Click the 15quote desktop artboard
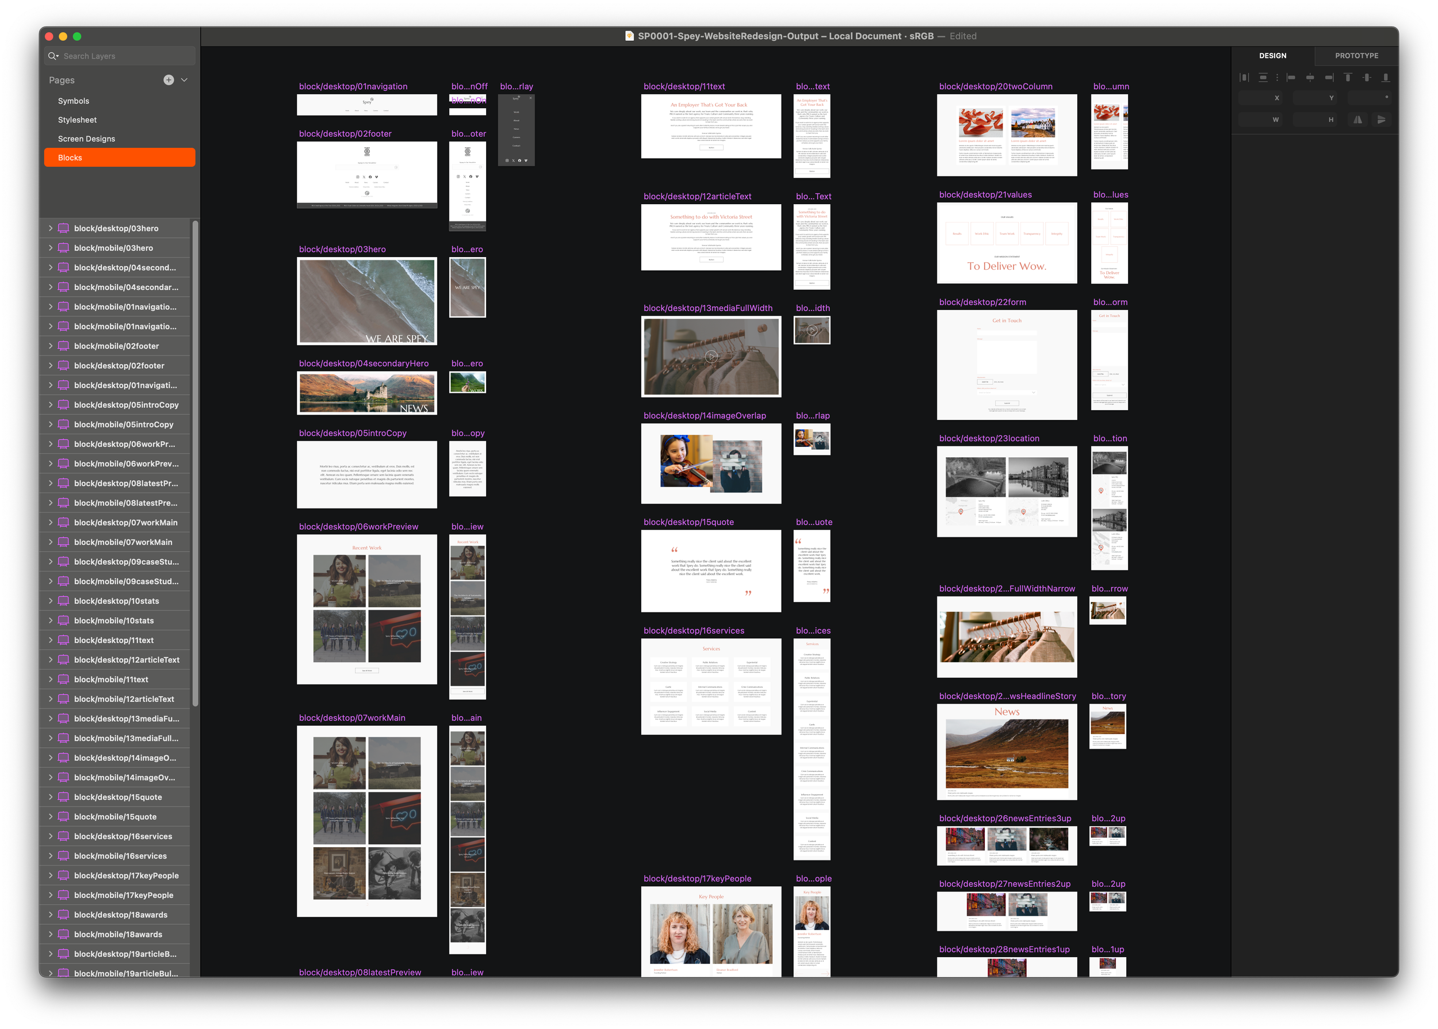Viewport: 1438px width, 1029px height. click(x=711, y=571)
